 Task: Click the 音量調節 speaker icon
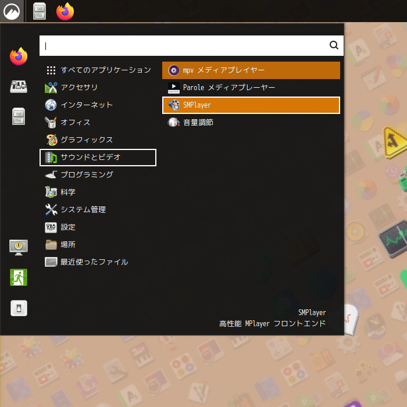pos(174,122)
